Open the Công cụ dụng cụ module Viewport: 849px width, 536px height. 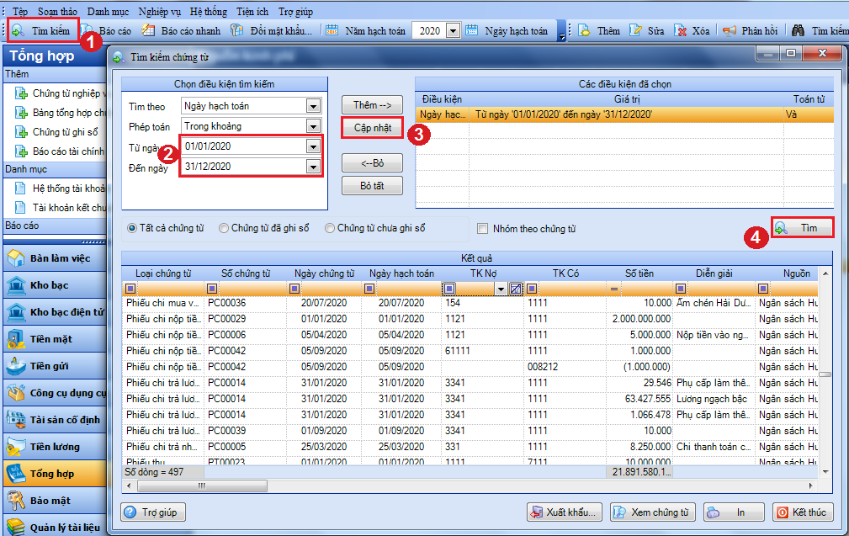[55, 393]
